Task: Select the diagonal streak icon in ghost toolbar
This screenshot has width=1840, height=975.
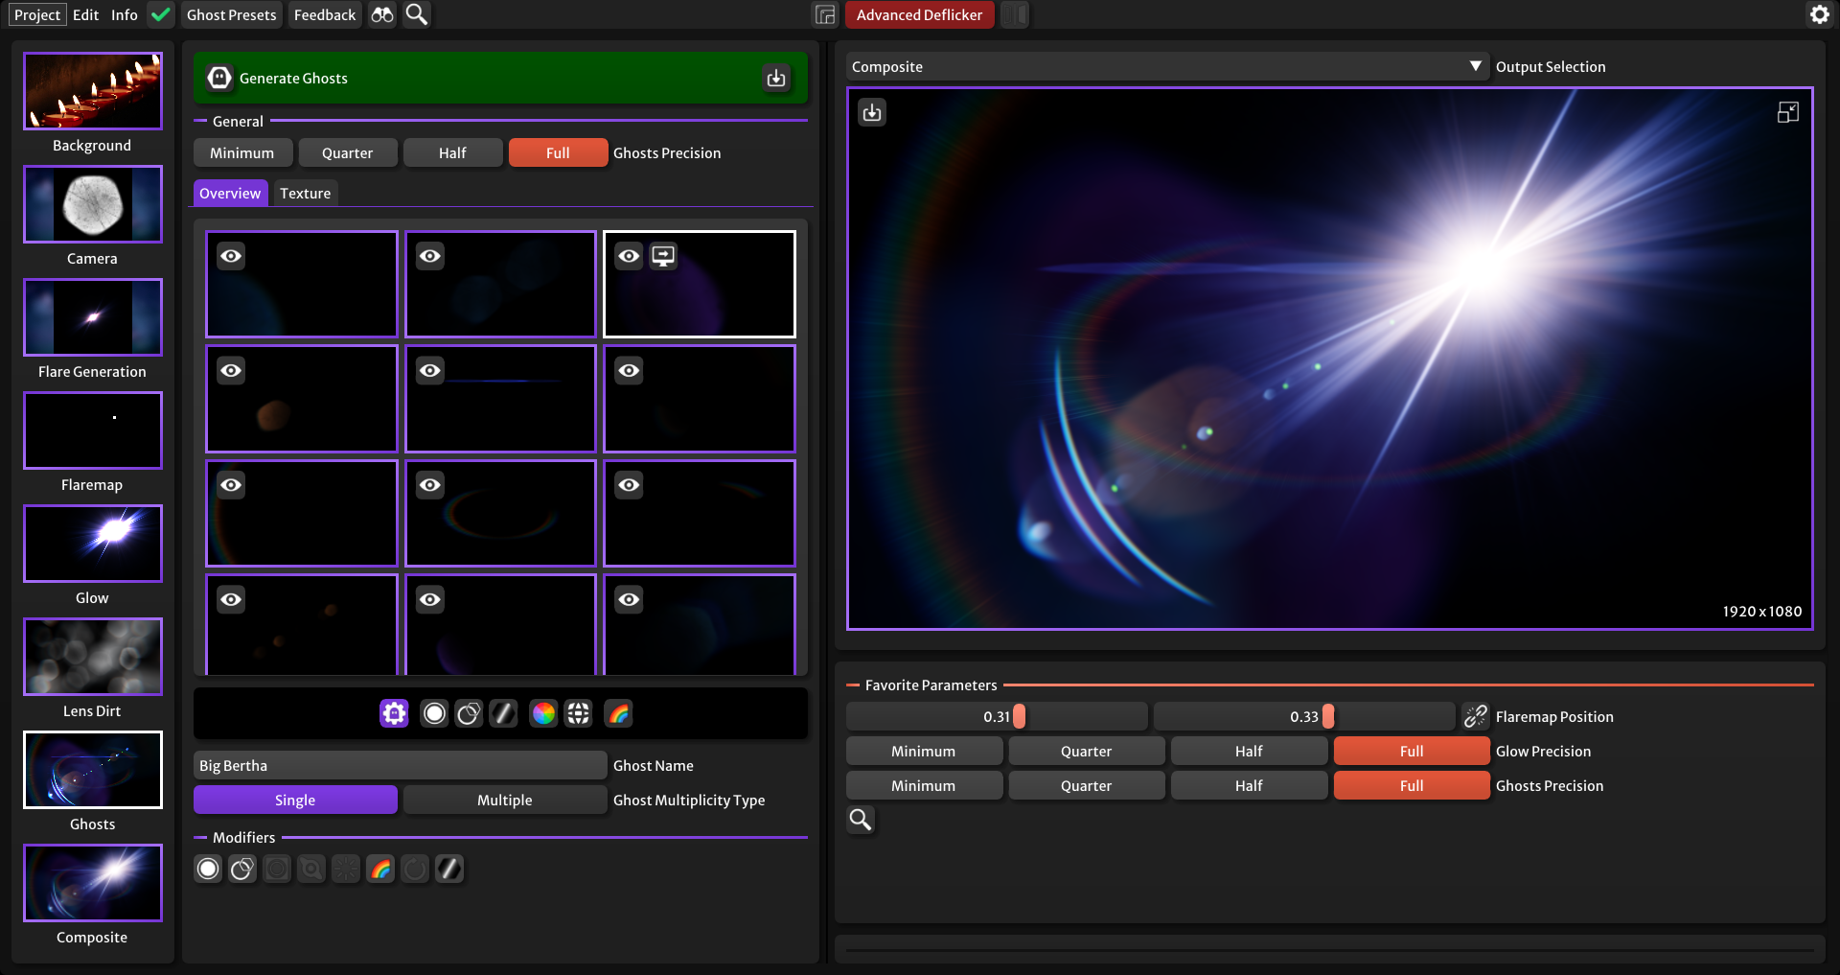Action: [x=503, y=713]
